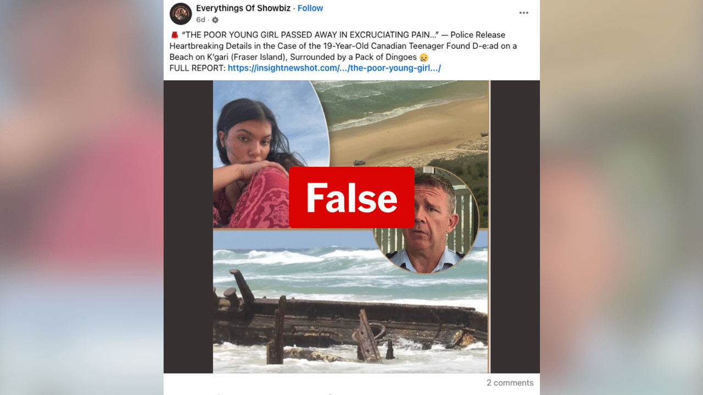Viewport: 703px width, 395px height.
Task: Open the Everythings Of Showbiz page name
Action: click(244, 8)
